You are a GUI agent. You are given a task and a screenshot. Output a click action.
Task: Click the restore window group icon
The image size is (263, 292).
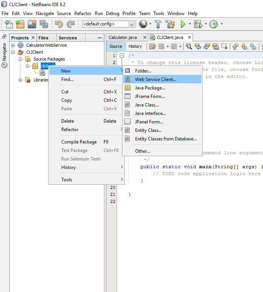click(4, 37)
